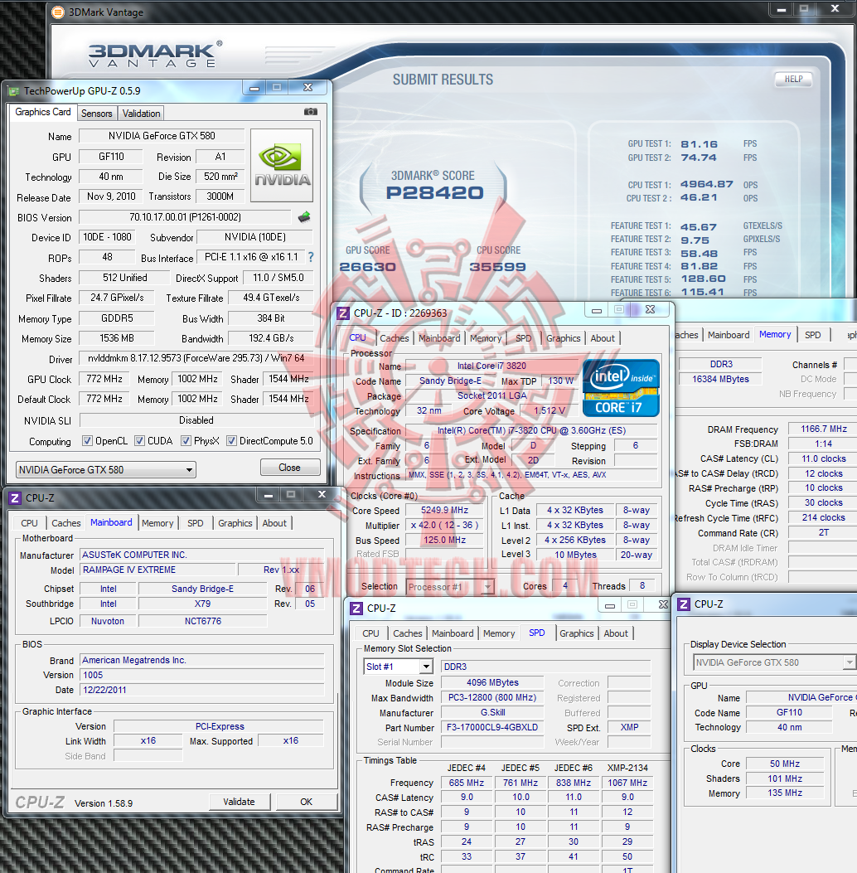Image resolution: width=857 pixels, height=873 pixels.
Task: Click the Specification i7-3820 CPU @ 3.60GHz field
Action: point(531,431)
